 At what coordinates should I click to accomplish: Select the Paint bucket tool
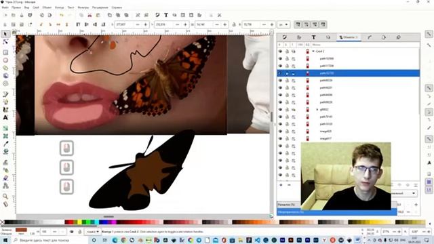coord(5,152)
